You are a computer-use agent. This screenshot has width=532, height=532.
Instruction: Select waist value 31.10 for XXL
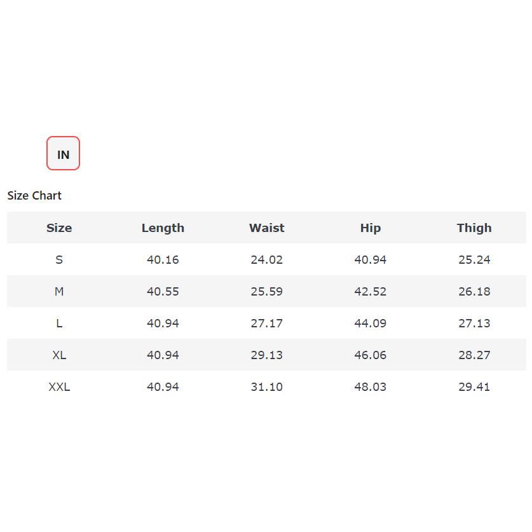(x=266, y=387)
